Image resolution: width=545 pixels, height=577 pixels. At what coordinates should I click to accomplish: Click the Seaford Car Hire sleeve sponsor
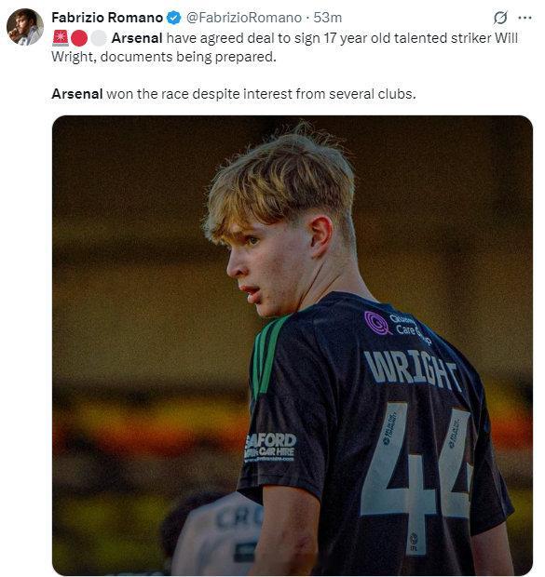(270, 447)
